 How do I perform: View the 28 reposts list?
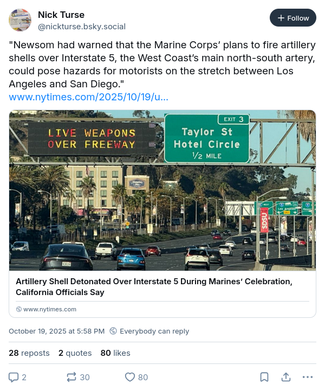[29, 353]
